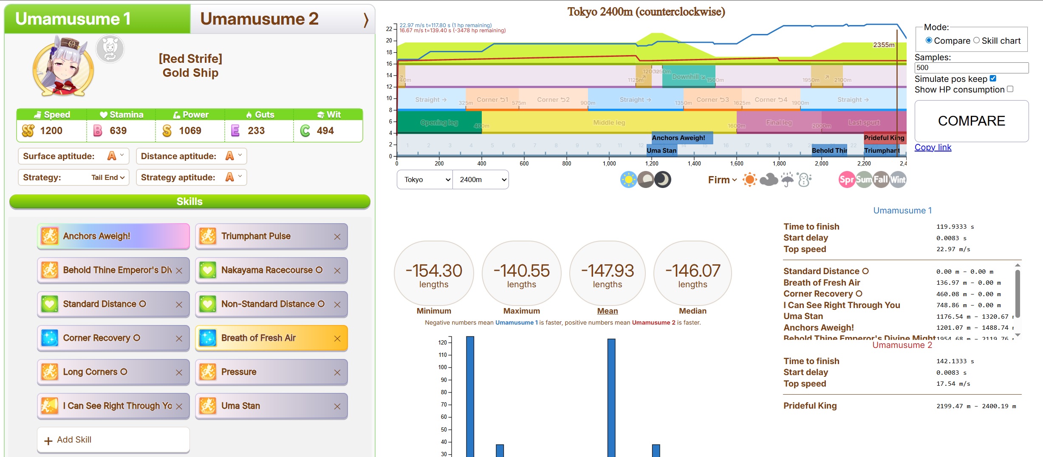Open the 2400m distance dropdown
This screenshot has height=457, width=1043.
pyautogui.click(x=481, y=179)
